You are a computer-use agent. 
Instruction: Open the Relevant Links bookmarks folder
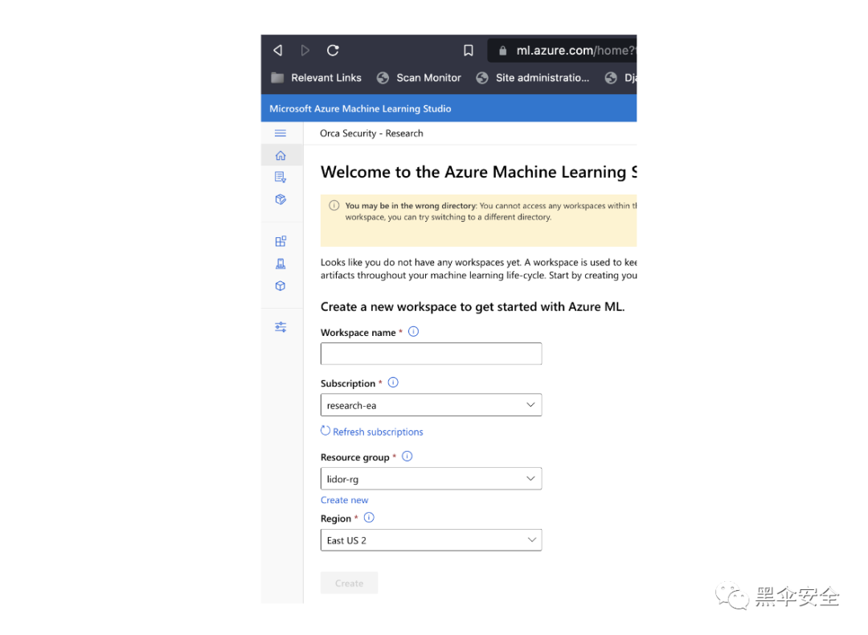316,78
